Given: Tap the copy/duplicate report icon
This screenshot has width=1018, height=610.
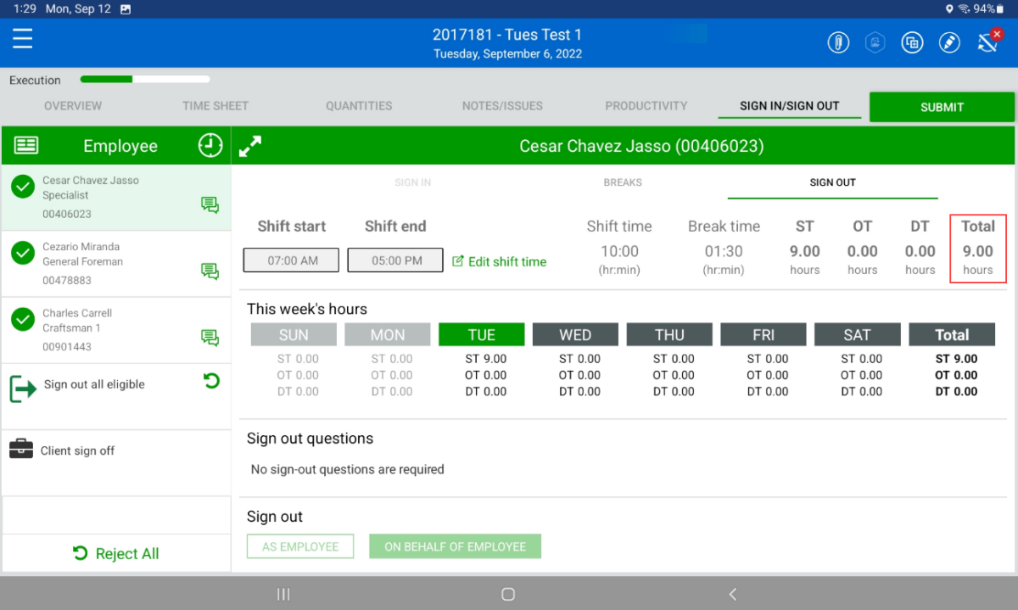Looking at the screenshot, I should click(912, 43).
